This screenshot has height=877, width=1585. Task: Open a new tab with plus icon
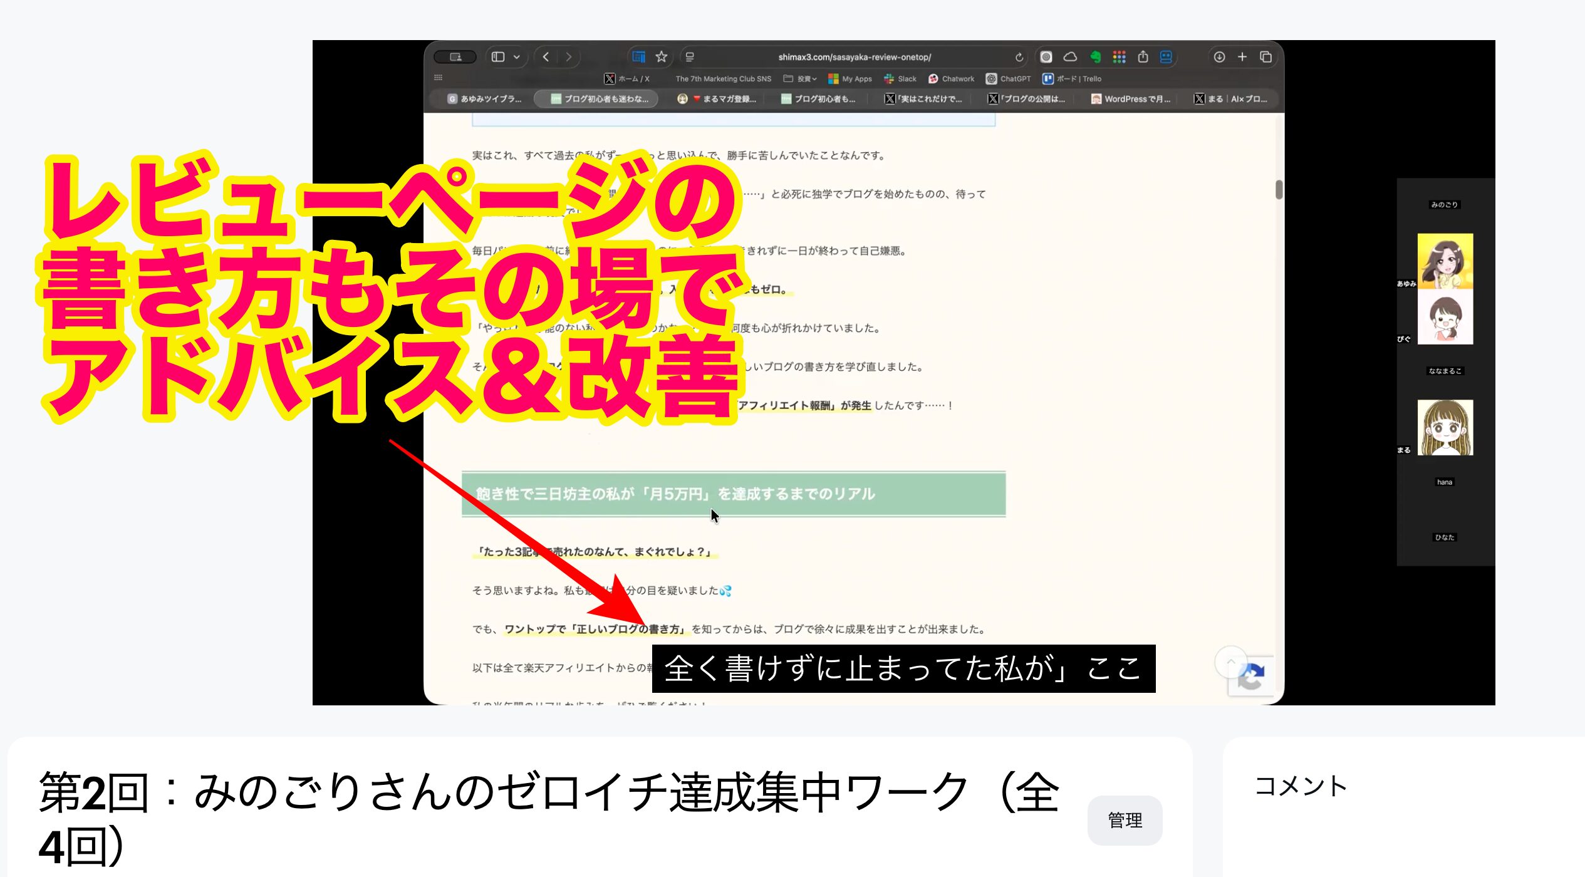click(1242, 57)
